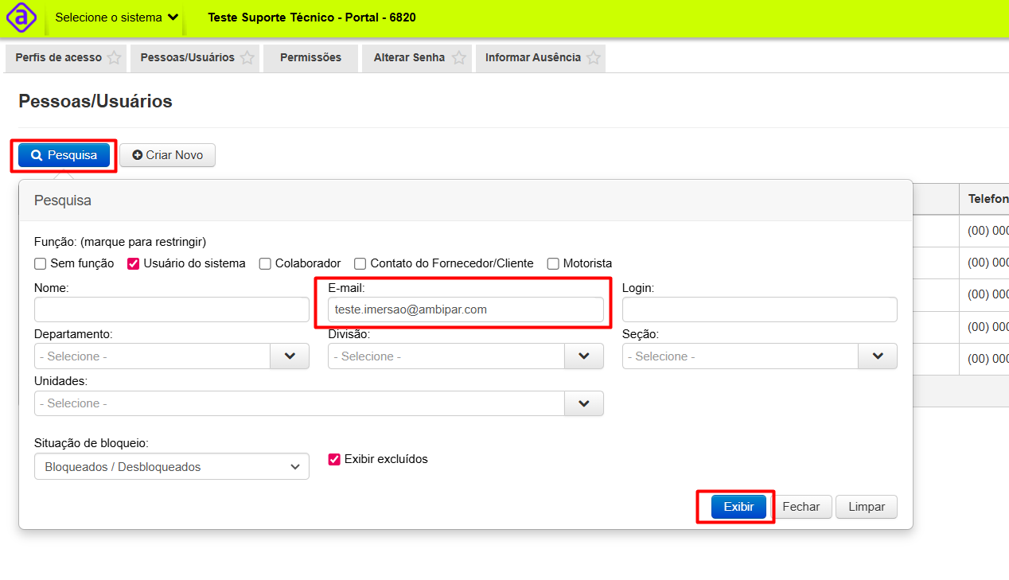Check the Sem função checkbox
1009x580 pixels.
pos(41,263)
